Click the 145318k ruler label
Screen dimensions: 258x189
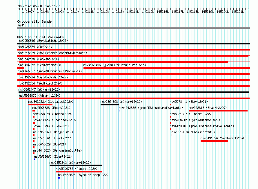pos(193,12)
